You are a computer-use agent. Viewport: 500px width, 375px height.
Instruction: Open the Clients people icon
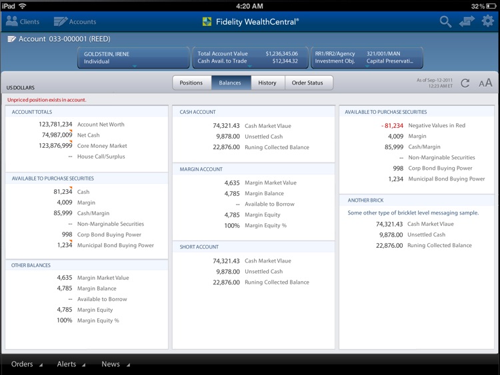pos(12,21)
